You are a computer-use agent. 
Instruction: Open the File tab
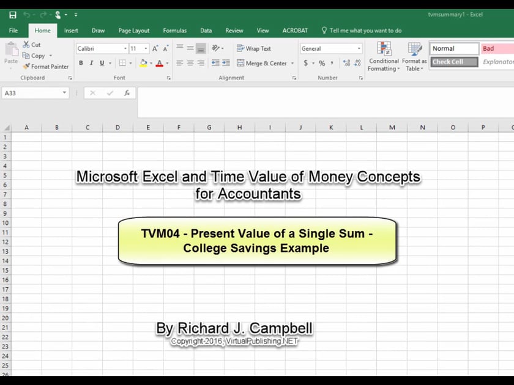click(13, 31)
